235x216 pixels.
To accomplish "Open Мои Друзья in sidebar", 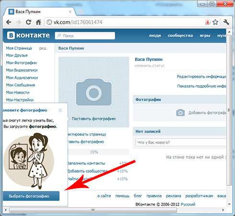I will click(17, 55).
